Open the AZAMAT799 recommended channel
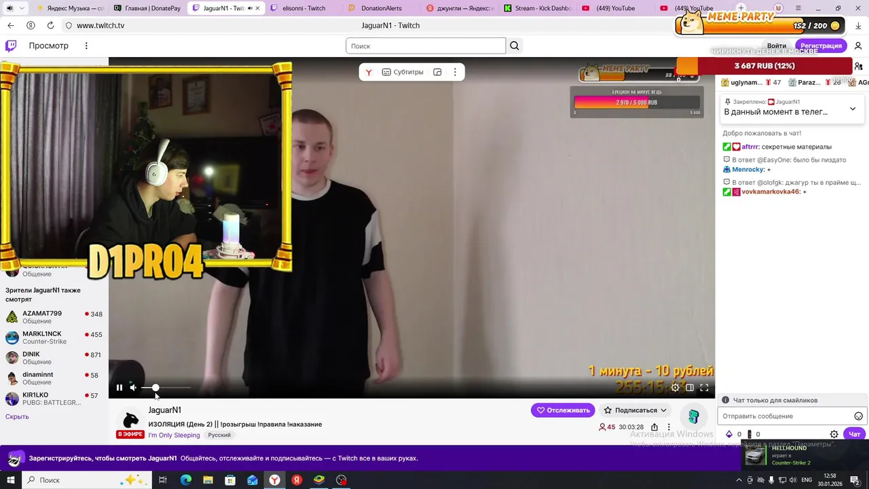869x489 pixels. point(54,317)
